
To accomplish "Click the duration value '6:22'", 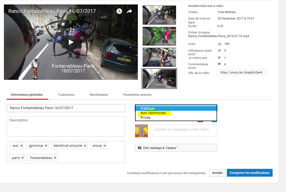I will point(220,26).
